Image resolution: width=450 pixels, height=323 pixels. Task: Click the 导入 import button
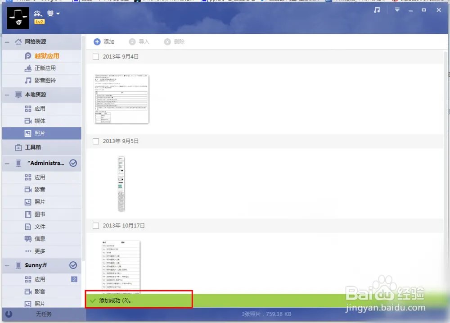point(139,42)
